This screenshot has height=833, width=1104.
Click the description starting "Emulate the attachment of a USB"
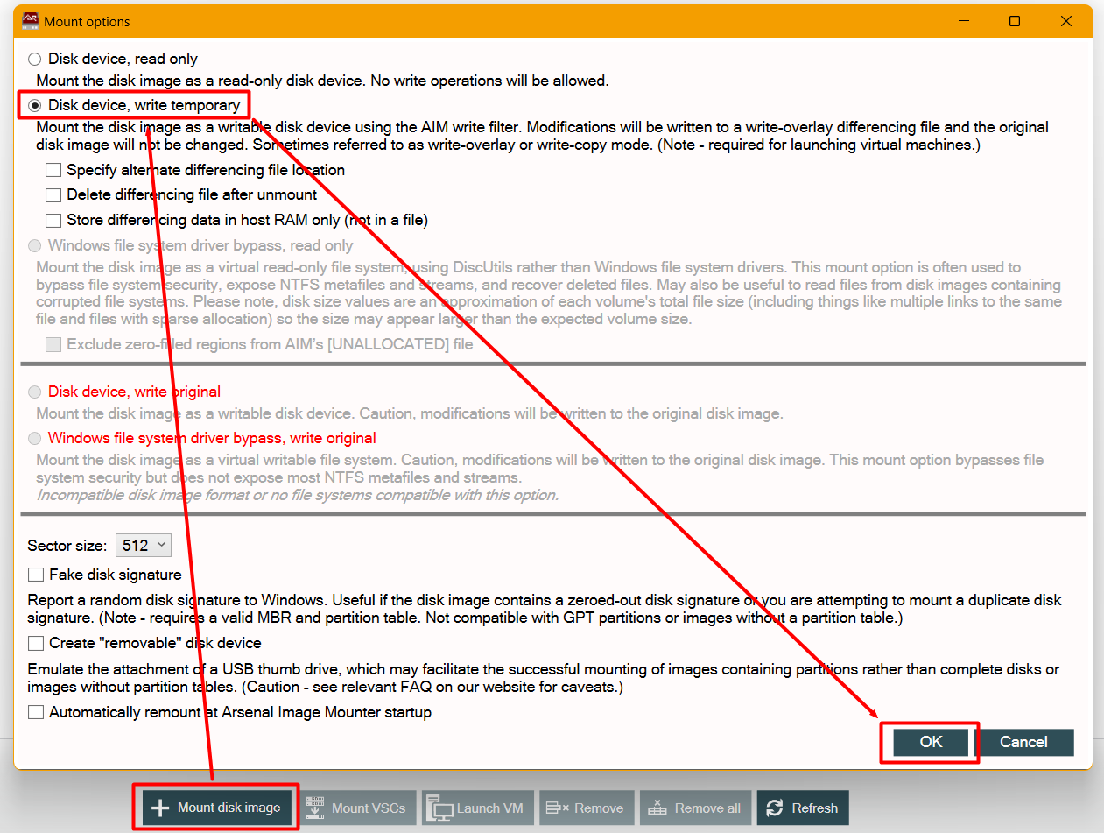[x=544, y=679]
